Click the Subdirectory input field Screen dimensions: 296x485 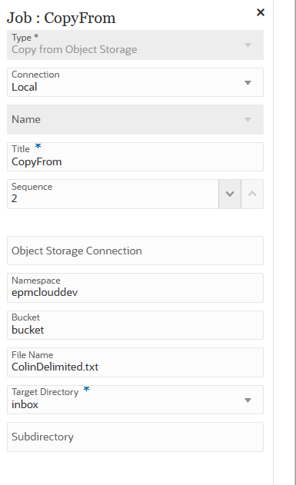[135, 437]
